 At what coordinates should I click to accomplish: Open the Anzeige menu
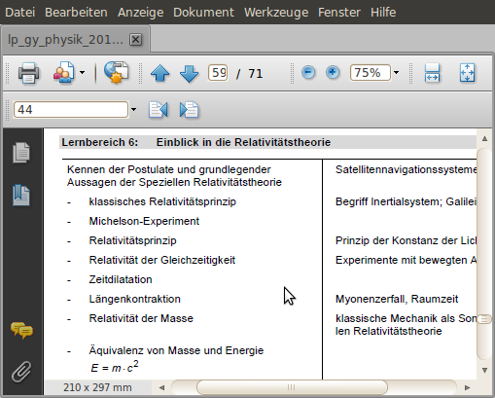[x=140, y=13]
